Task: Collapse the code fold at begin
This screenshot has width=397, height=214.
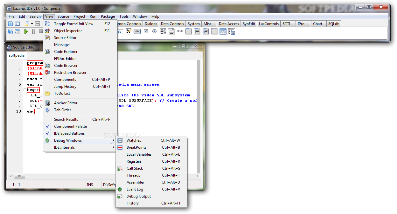Action: coord(25,90)
